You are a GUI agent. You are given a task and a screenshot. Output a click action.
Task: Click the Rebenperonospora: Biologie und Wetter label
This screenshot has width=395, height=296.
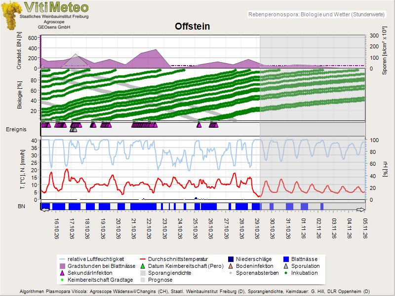point(316,14)
